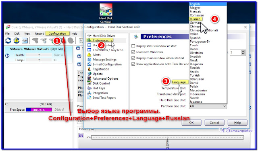The height and width of the screenshot is (151, 258).
Task: Click the Free Space 48.9 GB bar
Action: pyautogui.click(x=39, y=110)
